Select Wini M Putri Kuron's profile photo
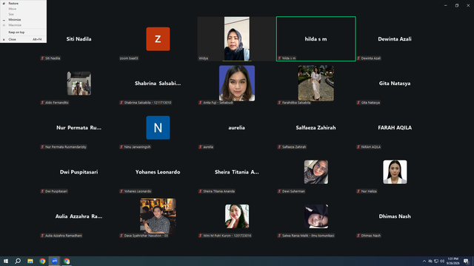 237,216
